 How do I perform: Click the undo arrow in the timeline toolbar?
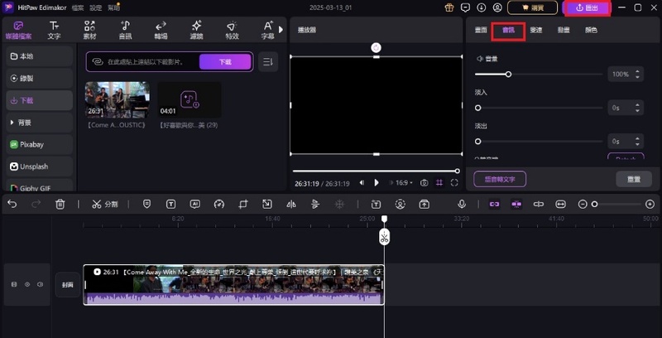[x=12, y=205]
